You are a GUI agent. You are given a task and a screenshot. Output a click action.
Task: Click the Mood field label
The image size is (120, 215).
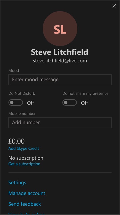[14, 71]
